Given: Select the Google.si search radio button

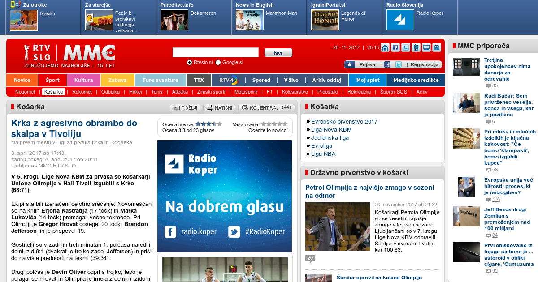Looking at the screenshot, I should 218,63.
